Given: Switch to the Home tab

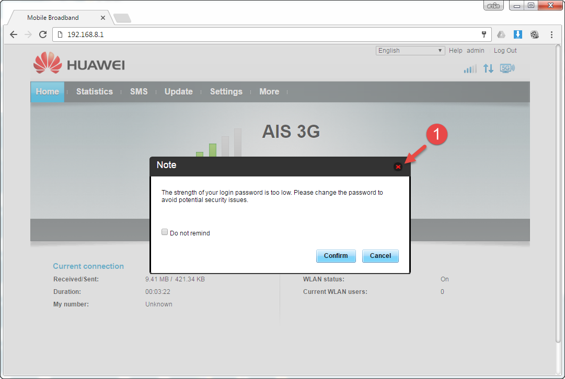Looking at the screenshot, I should (47, 92).
